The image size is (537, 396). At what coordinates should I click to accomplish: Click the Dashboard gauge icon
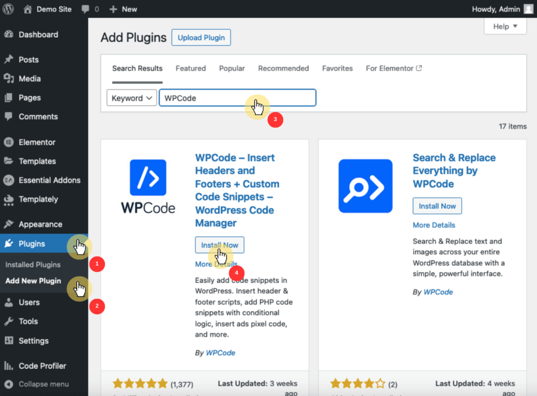pyautogui.click(x=9, y=35)
